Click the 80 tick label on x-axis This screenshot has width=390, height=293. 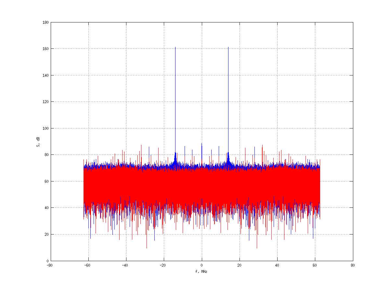click(353, 265)
